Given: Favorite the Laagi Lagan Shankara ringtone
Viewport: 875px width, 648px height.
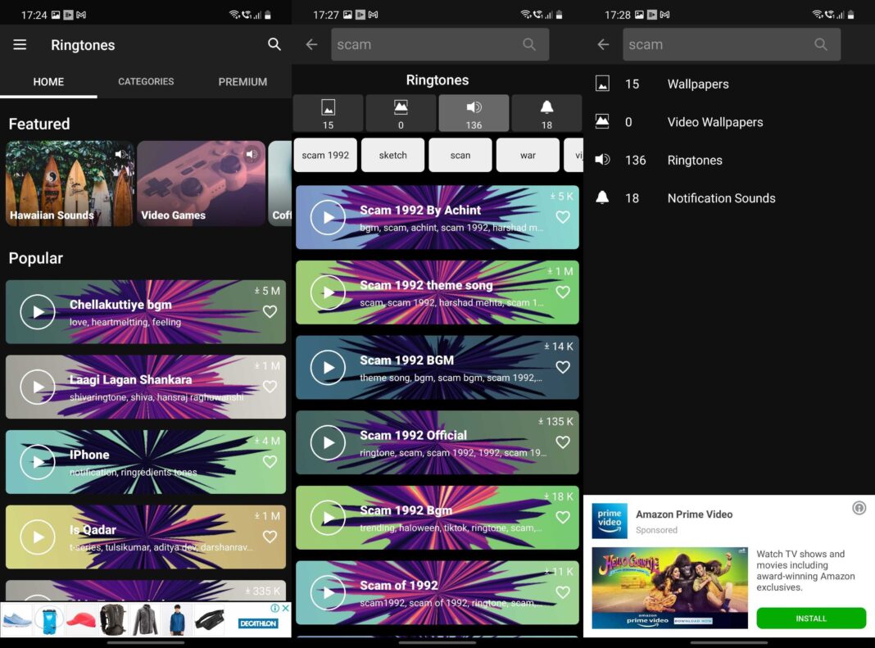Looking at the screenshot, I should (x=270, y=387).
